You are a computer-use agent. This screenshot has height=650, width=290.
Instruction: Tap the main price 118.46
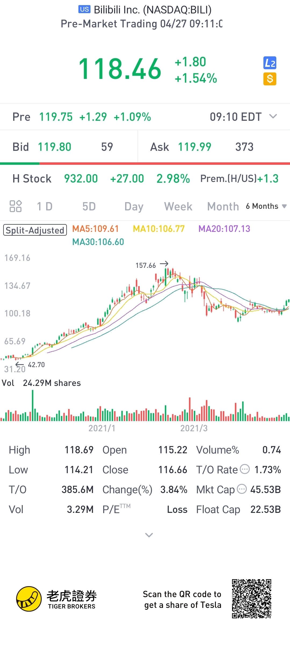[120, 69]
